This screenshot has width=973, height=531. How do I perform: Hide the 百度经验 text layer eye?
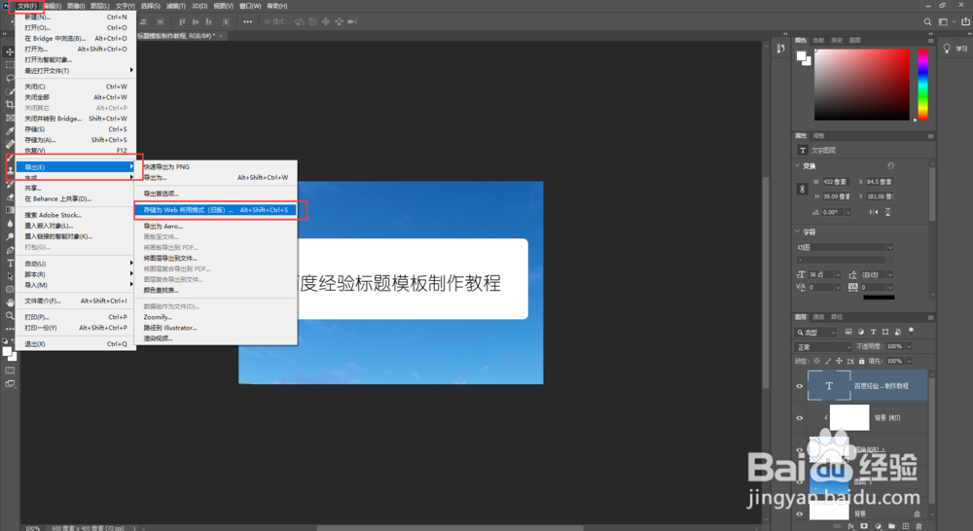click(799, 386)
